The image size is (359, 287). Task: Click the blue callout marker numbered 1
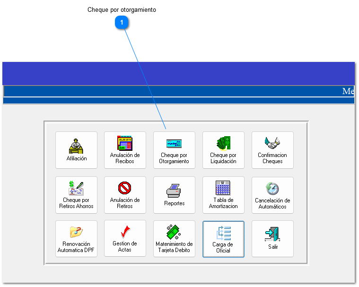[x=122, y=22]
